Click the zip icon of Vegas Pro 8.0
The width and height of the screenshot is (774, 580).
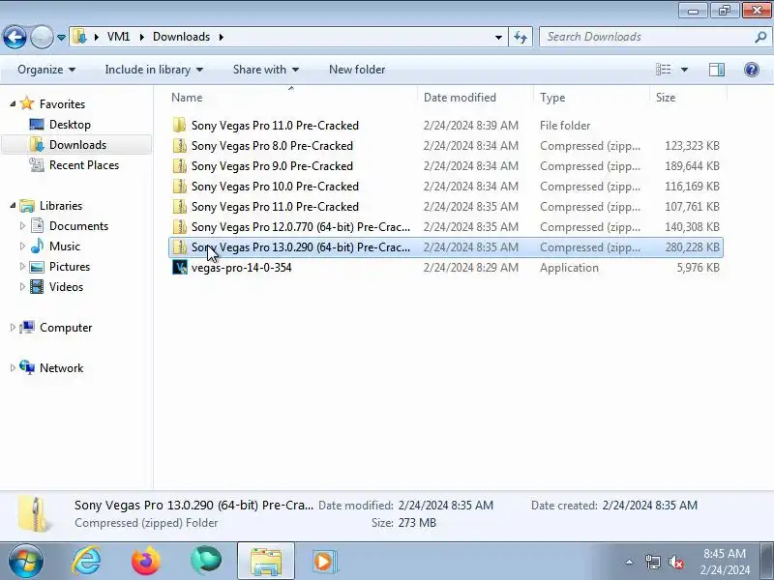[180, 146]
